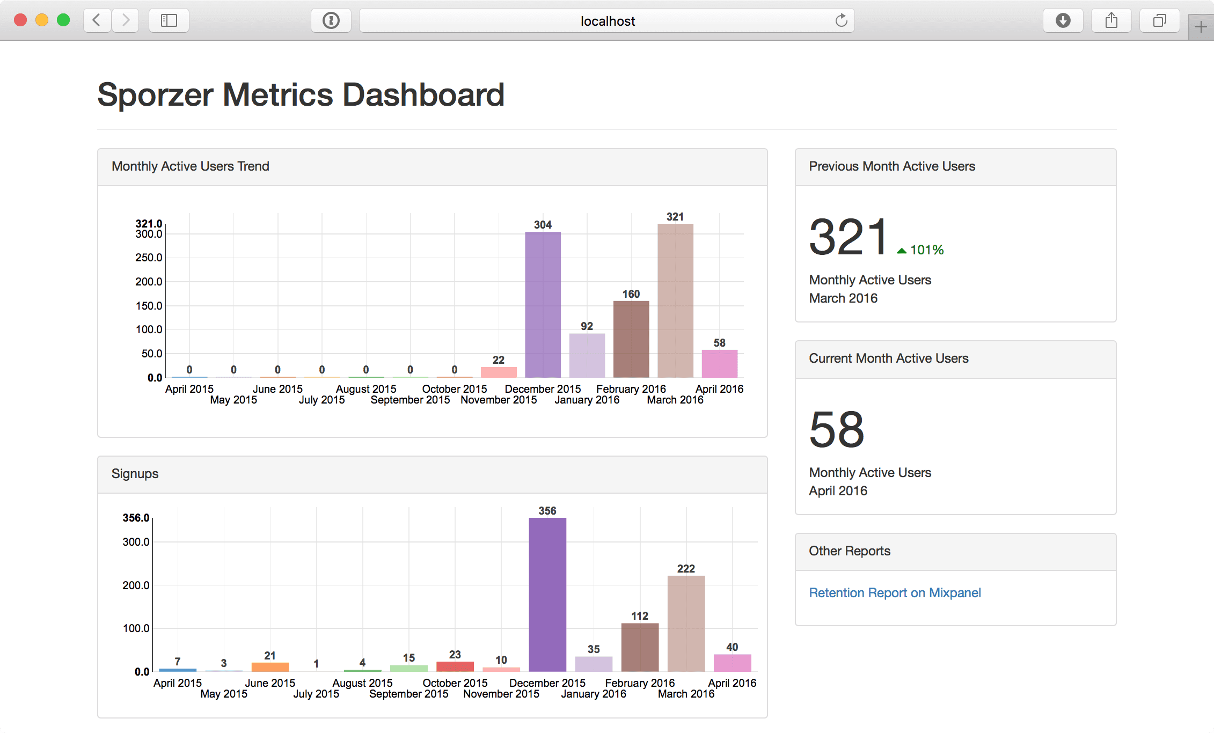The height and width of the screenshot is (733, 1214).
Task: Show all tabs overview icon
Action: 1159,20
